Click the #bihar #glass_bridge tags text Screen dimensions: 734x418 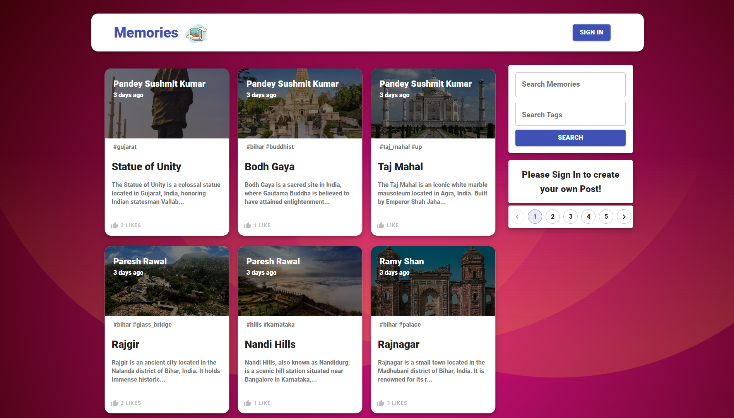pyautogui.click(x=142, y=324)
